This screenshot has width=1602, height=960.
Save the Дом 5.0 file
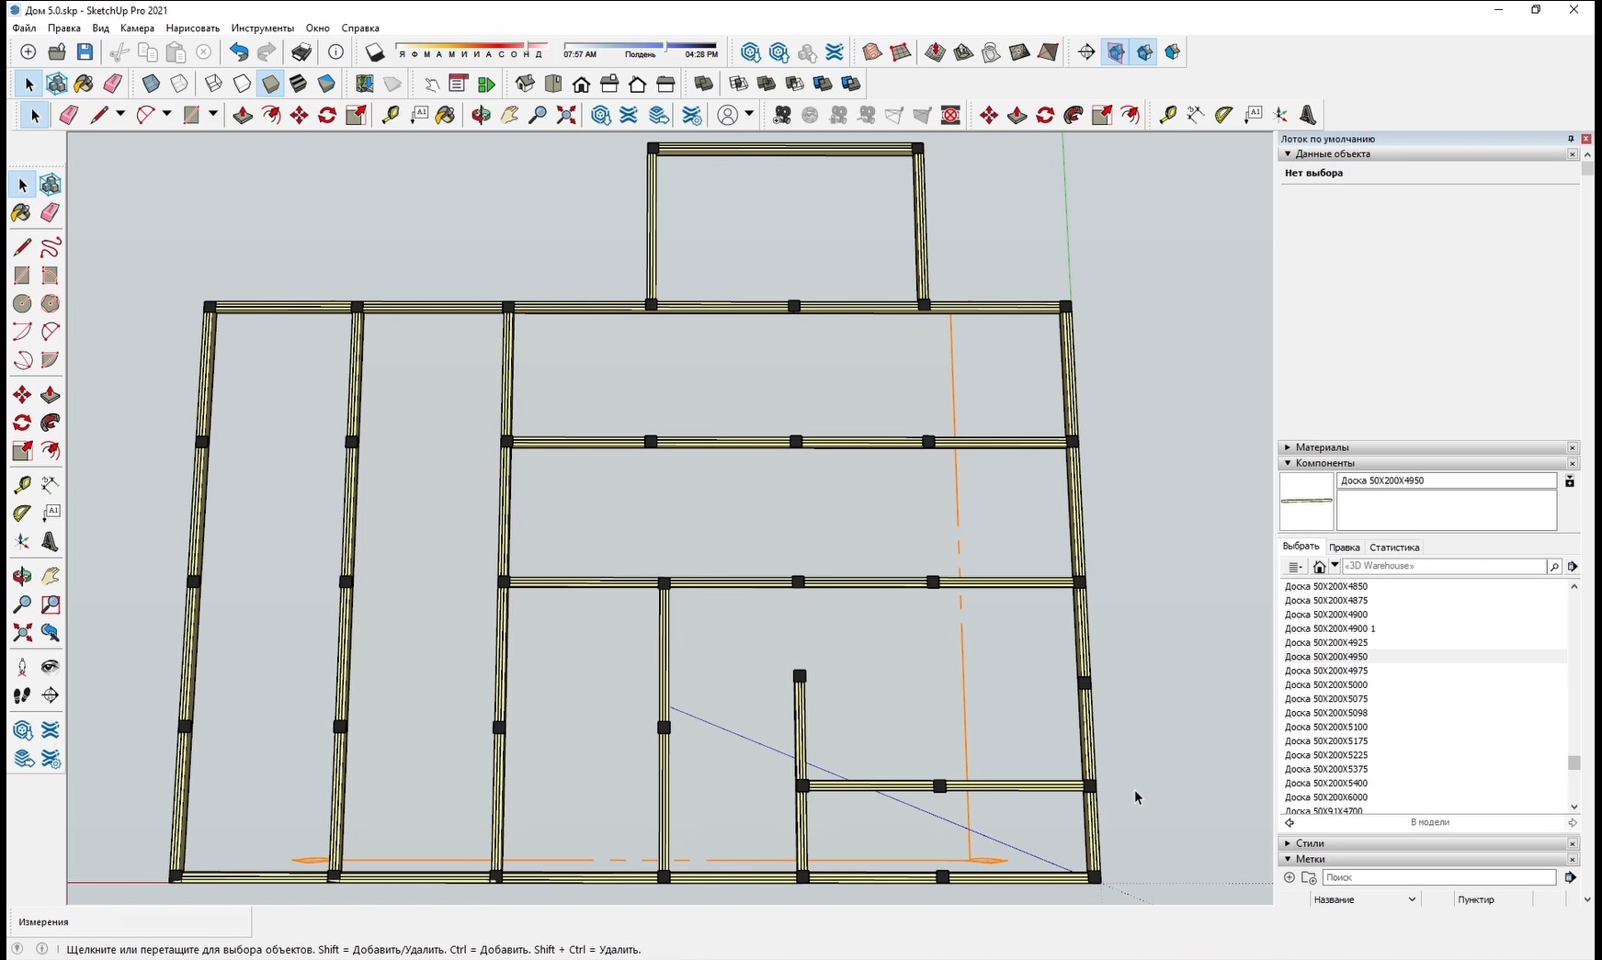pos(85,52)
